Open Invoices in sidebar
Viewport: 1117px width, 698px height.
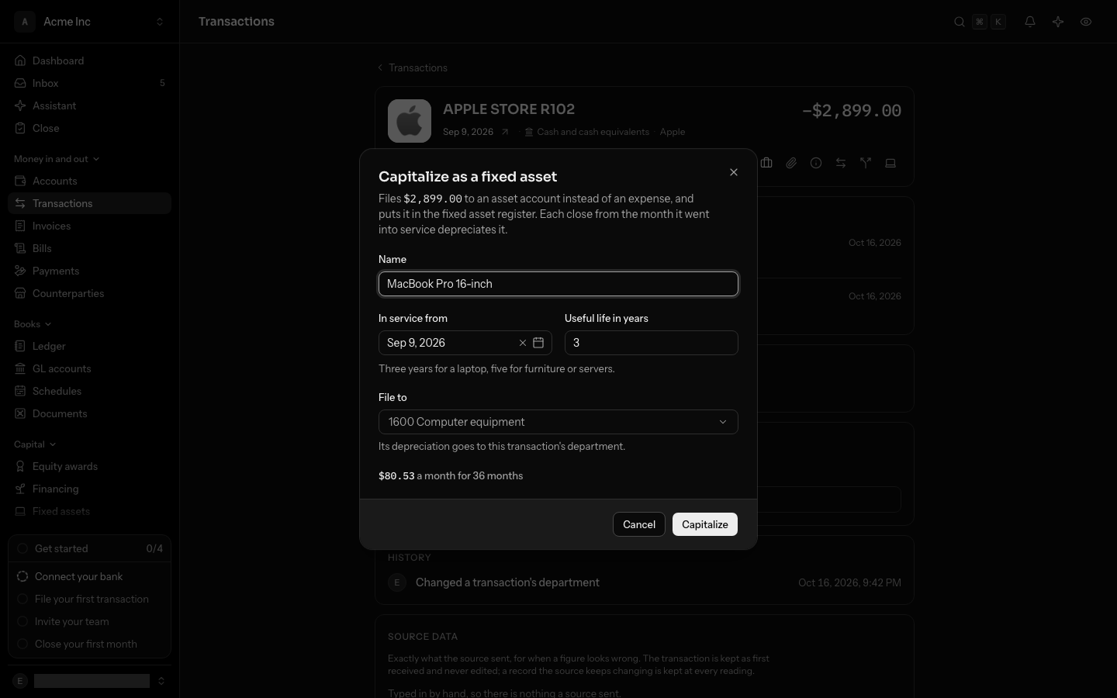pos(89,226)
